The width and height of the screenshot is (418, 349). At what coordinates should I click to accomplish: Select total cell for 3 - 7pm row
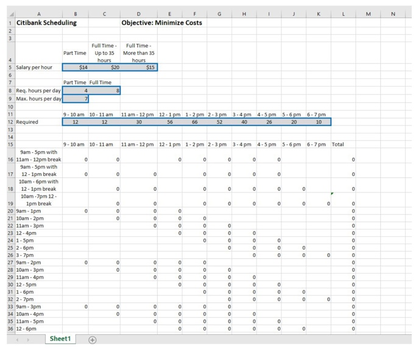[343, 255]
